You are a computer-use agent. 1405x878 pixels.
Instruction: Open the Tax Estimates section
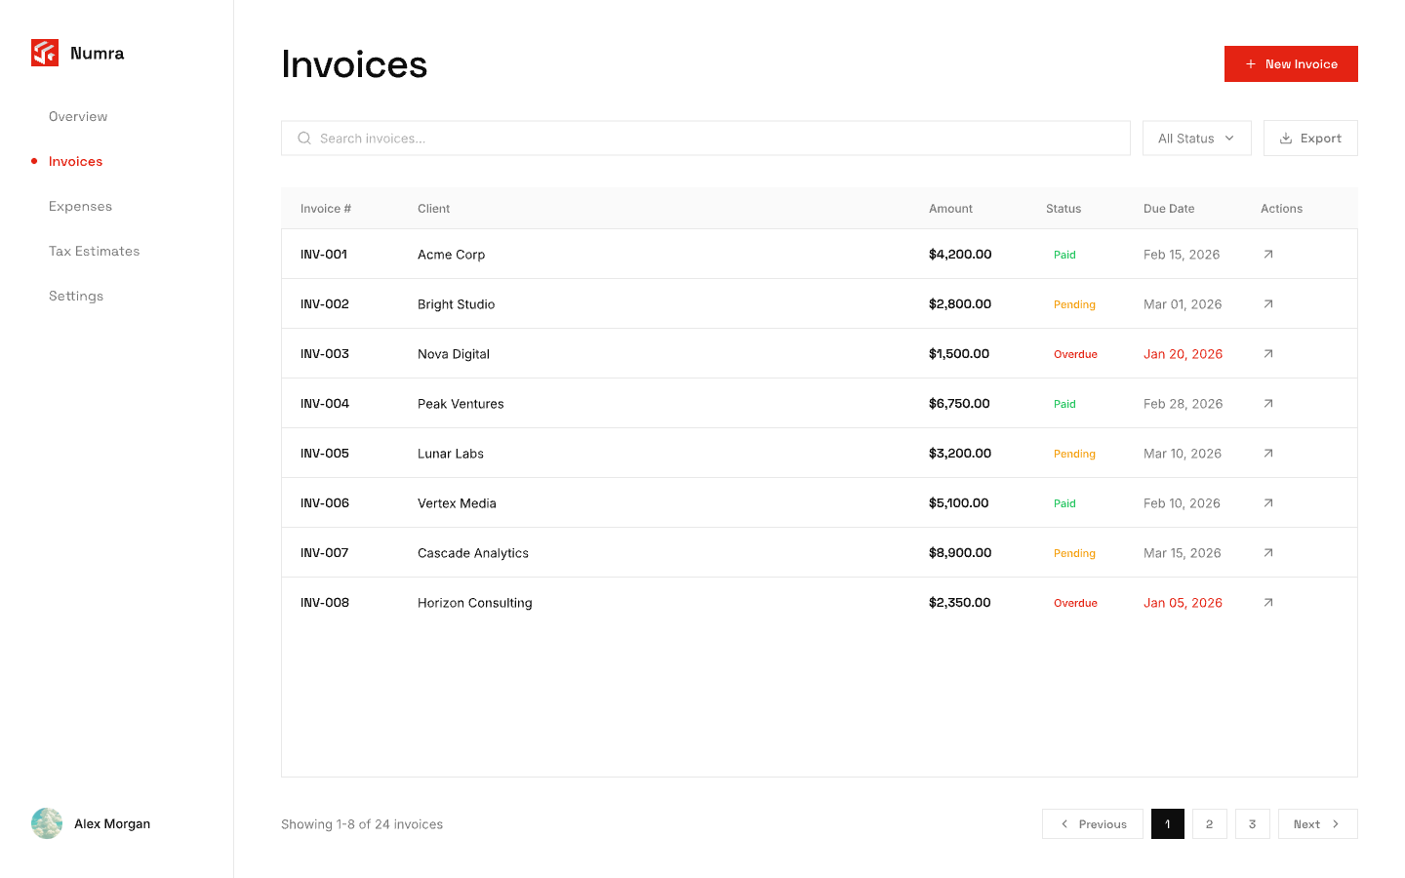pyautogui.click(x=94, y=251)
